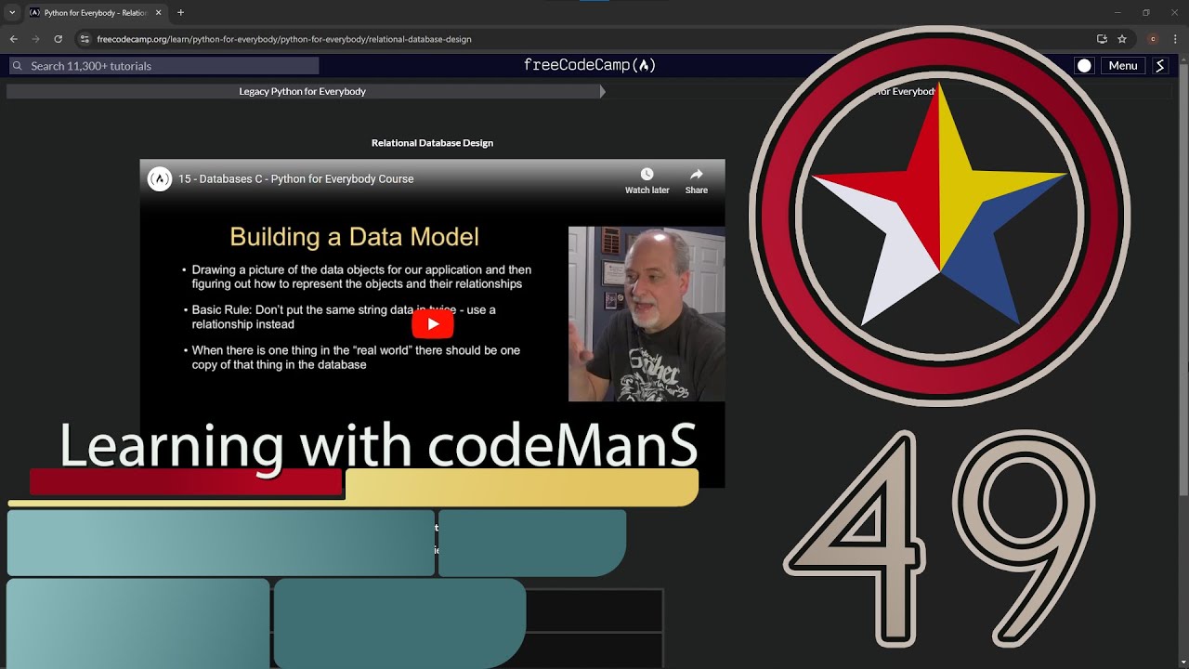Focus the Search 11,300+ tutorials field
This screenshot has width=1189, height=669.
pyautogui.click(x=163, y=66)
